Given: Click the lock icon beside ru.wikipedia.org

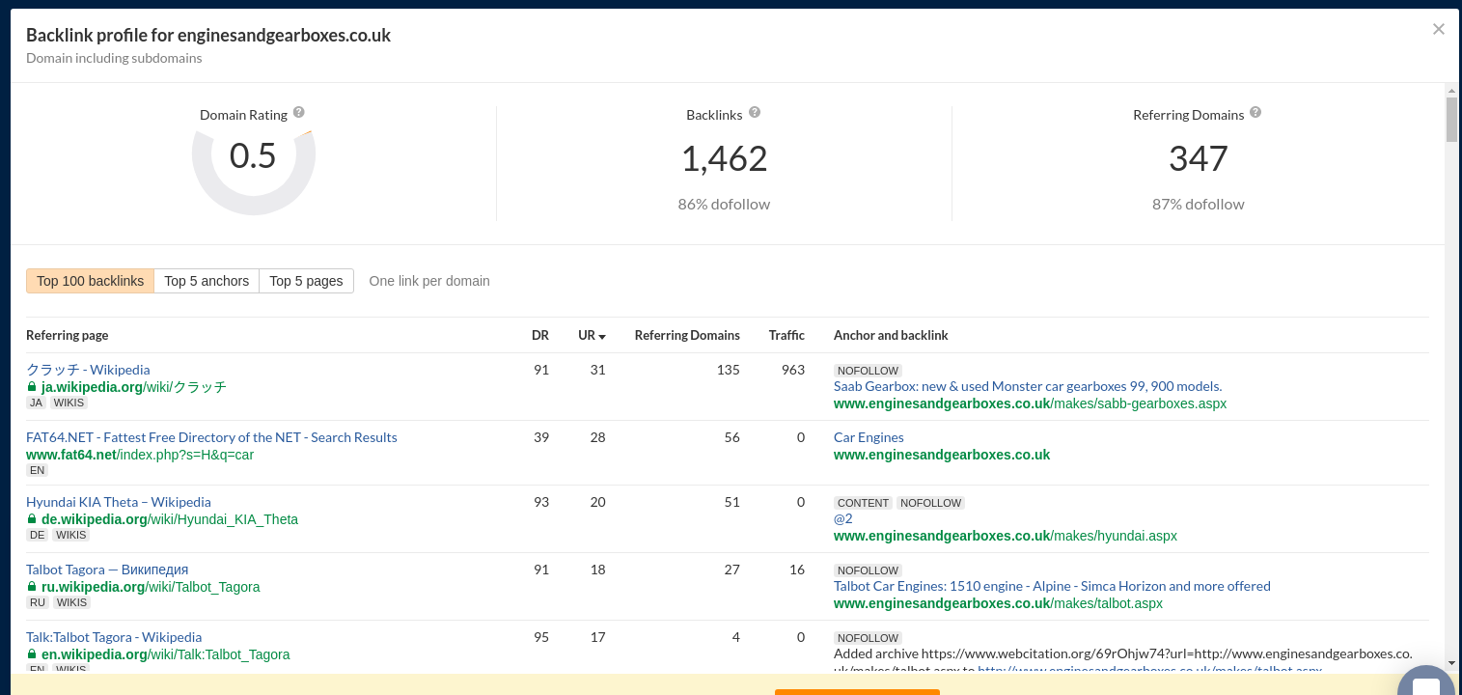Looking at the screenshot, I should [32, 587].
